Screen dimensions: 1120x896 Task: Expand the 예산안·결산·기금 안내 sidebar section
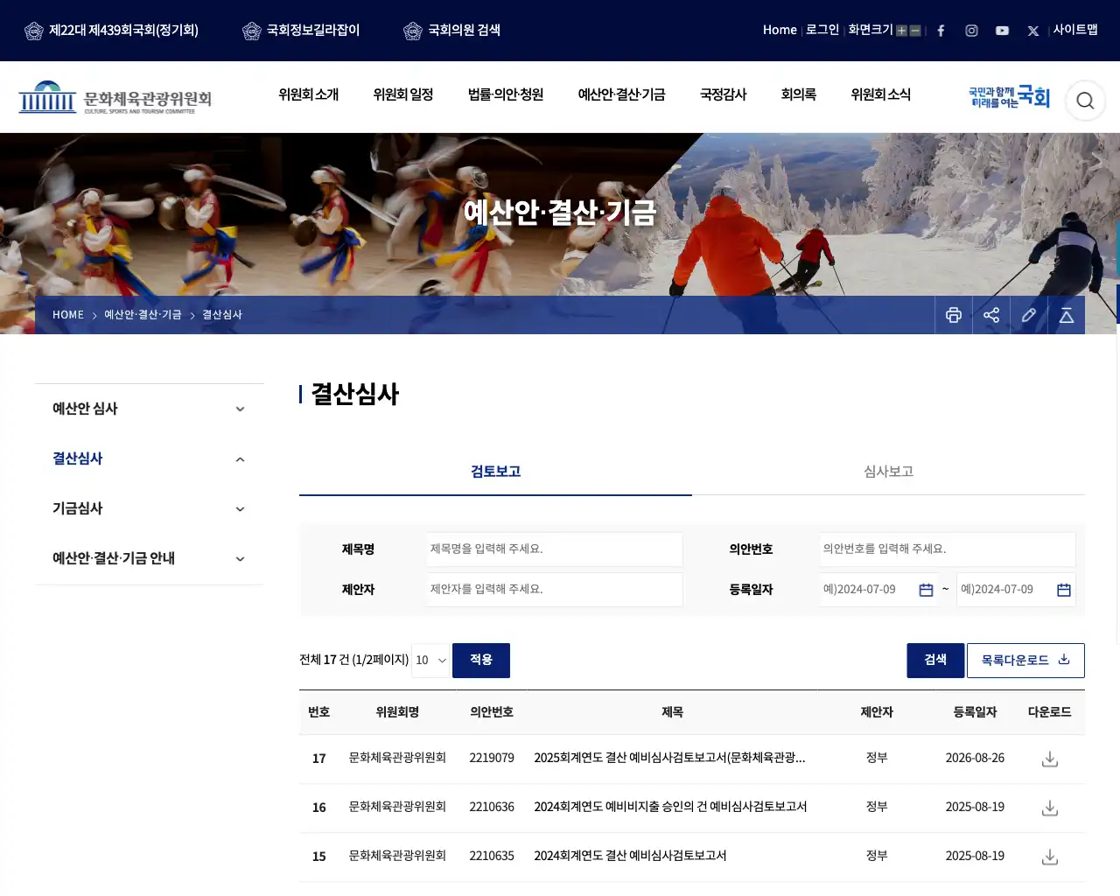149,558
